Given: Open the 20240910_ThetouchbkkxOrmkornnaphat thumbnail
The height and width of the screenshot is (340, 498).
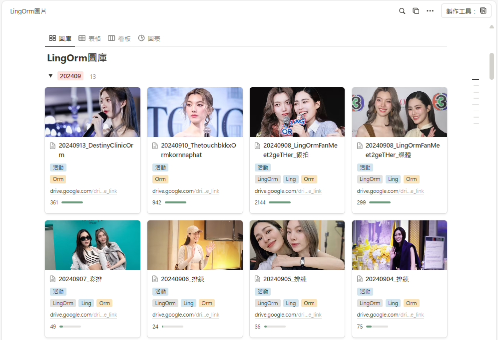Looking at the screenshot, I should [x=195, y=112].
